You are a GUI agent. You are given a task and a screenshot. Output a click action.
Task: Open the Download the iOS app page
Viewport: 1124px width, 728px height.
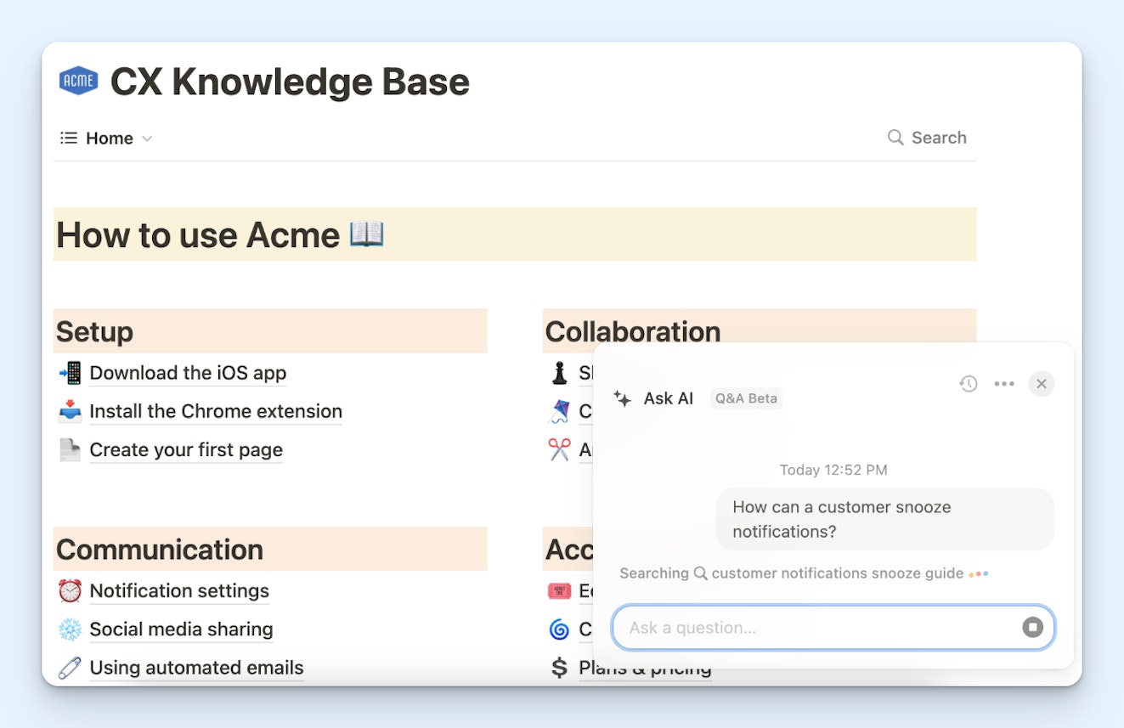coord(188,373)
